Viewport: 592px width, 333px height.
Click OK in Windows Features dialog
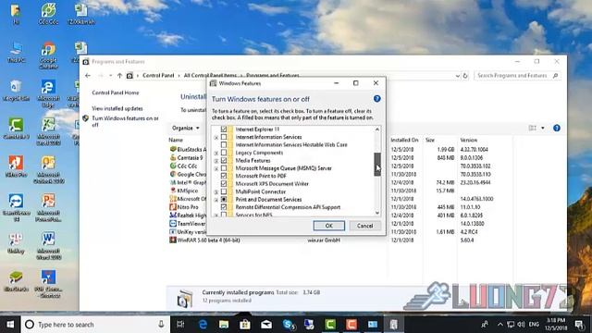[329, 226]
